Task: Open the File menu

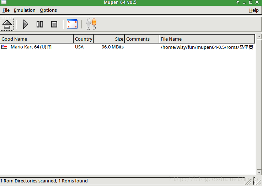Action: (6, 10)
